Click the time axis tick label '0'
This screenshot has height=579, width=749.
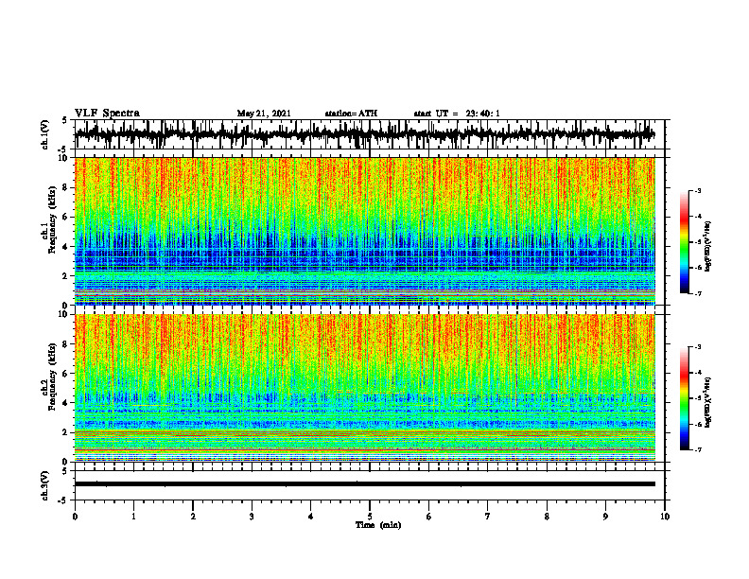click(75, 517)
